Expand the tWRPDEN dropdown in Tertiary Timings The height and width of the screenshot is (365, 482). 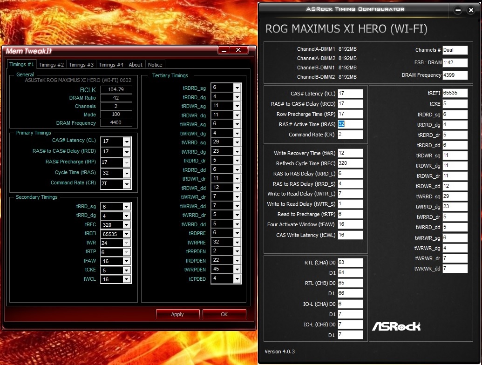click(x=237, y=269)
